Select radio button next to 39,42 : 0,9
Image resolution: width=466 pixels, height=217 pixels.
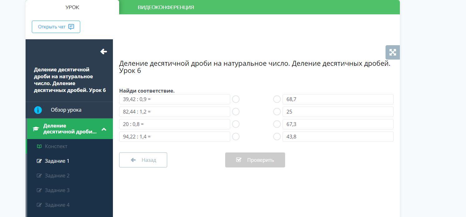coord(236,99)
